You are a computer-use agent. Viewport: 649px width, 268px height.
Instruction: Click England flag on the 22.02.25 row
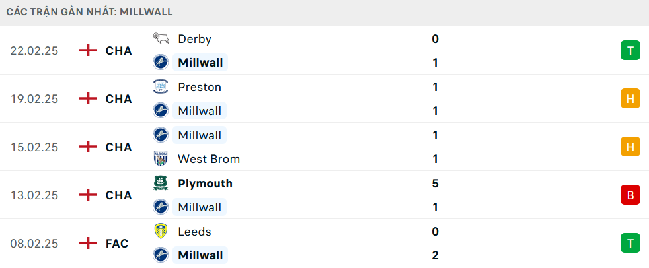[88, 51]
